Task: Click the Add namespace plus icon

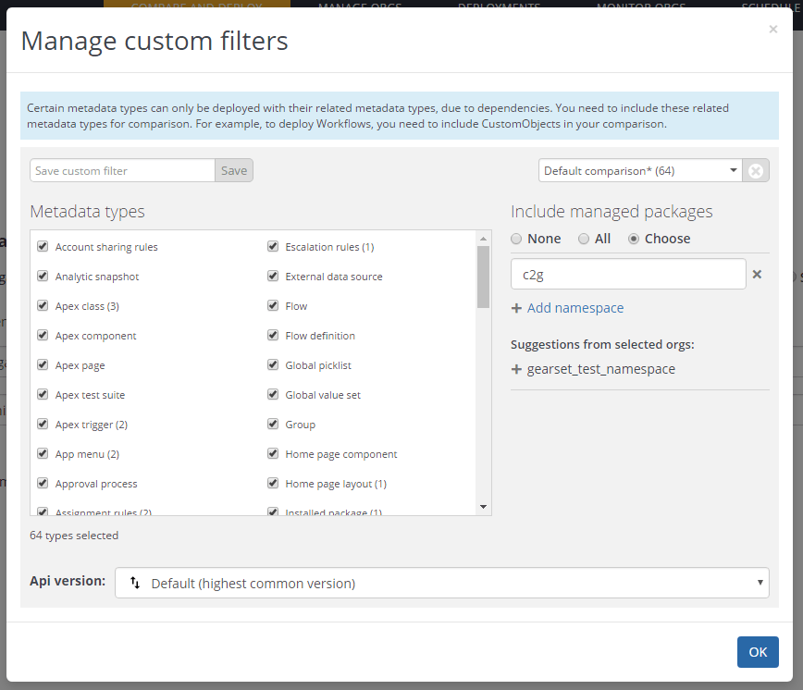Action: 516,308
